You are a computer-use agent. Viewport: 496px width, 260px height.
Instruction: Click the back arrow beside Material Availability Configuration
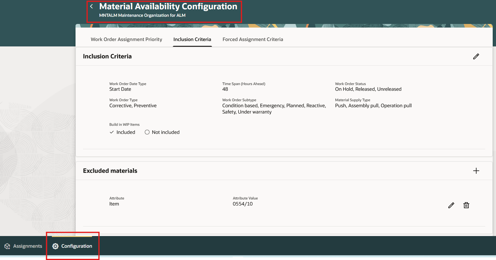tap(91, 6)
